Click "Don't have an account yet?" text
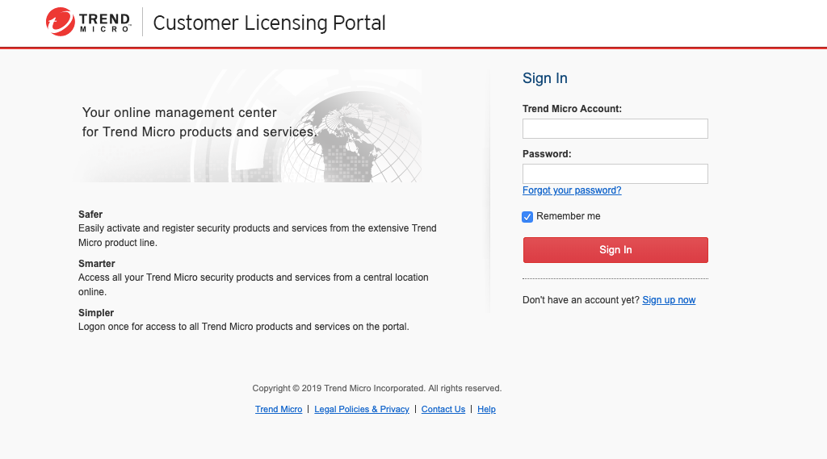The image size is (827, 459). pyautogui.click(x=581, y=300)
